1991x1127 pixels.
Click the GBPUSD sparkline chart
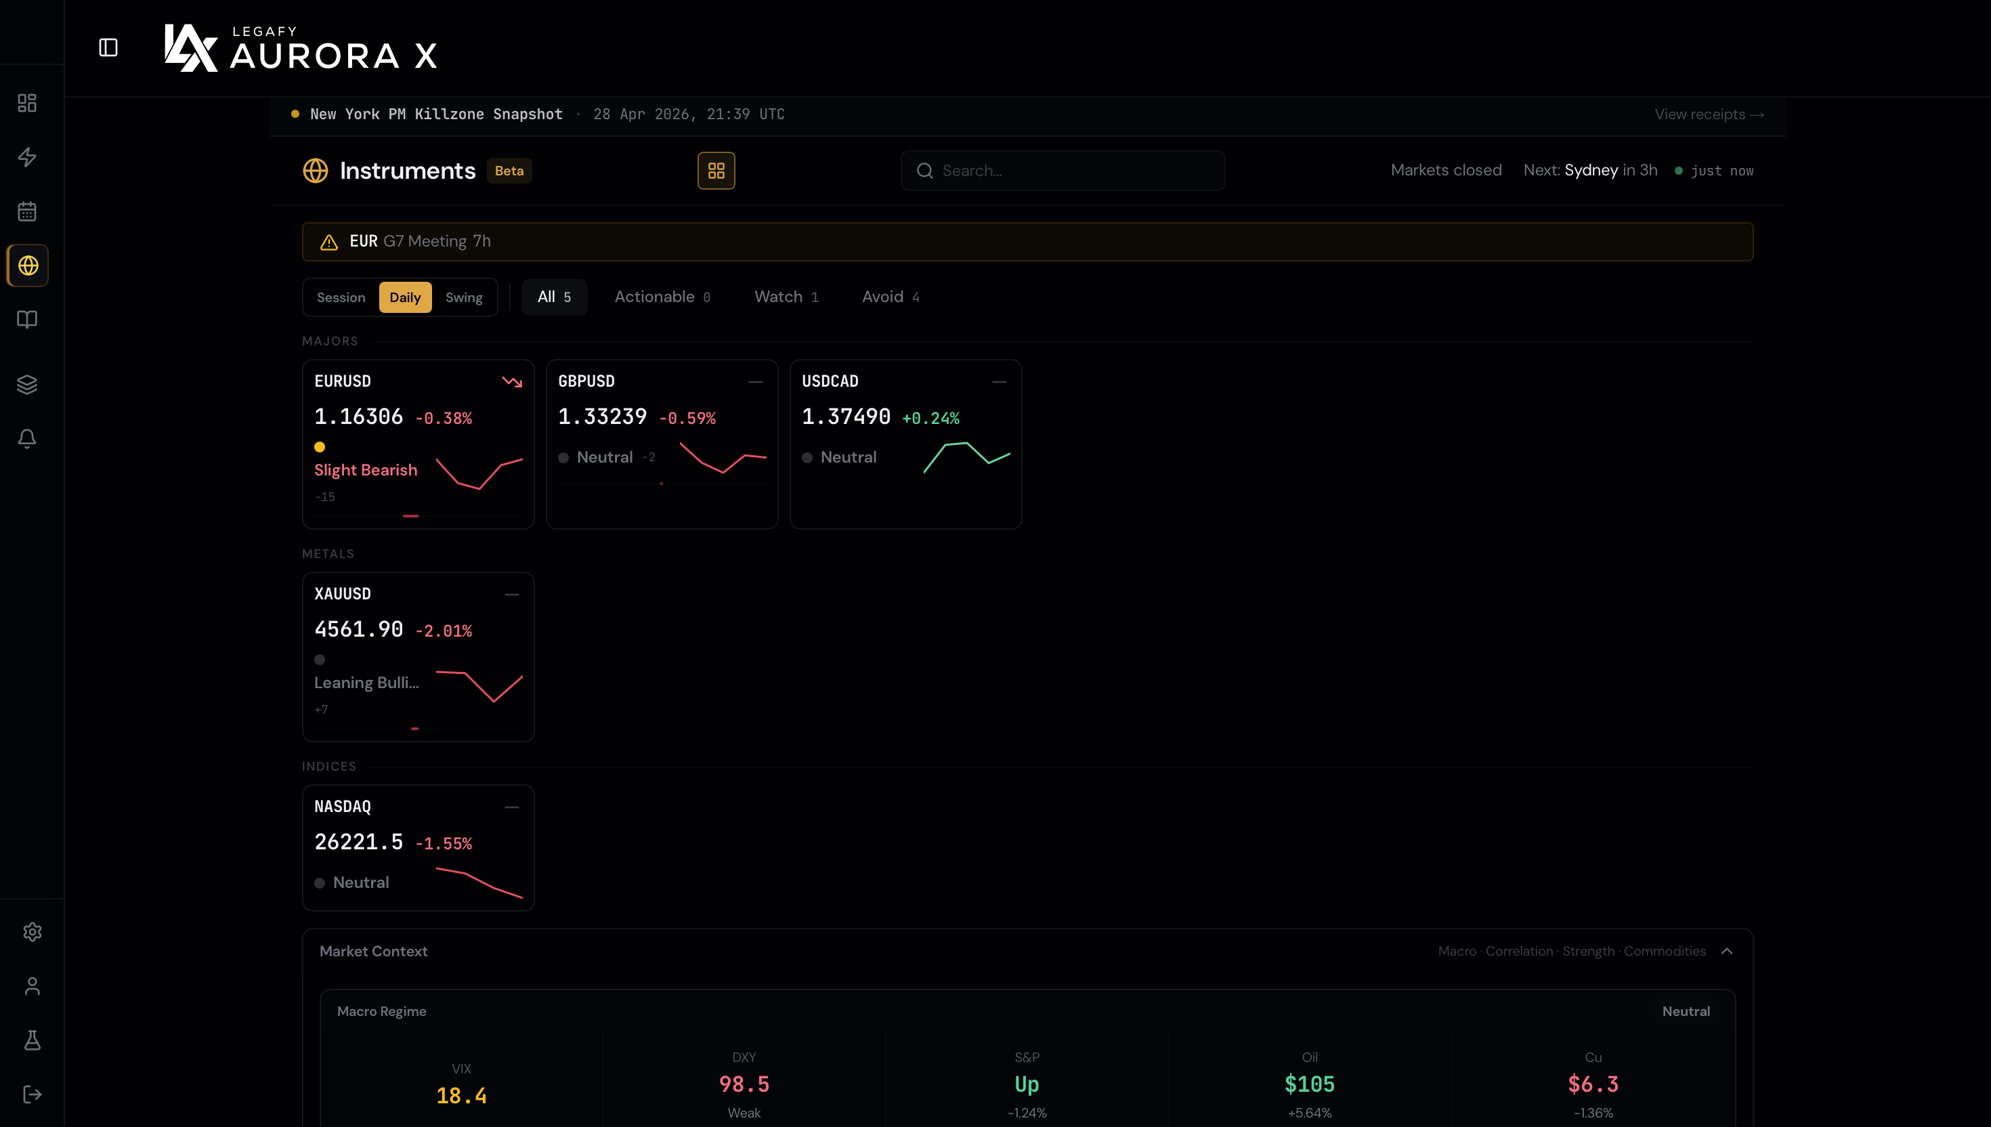coord(723,457)
